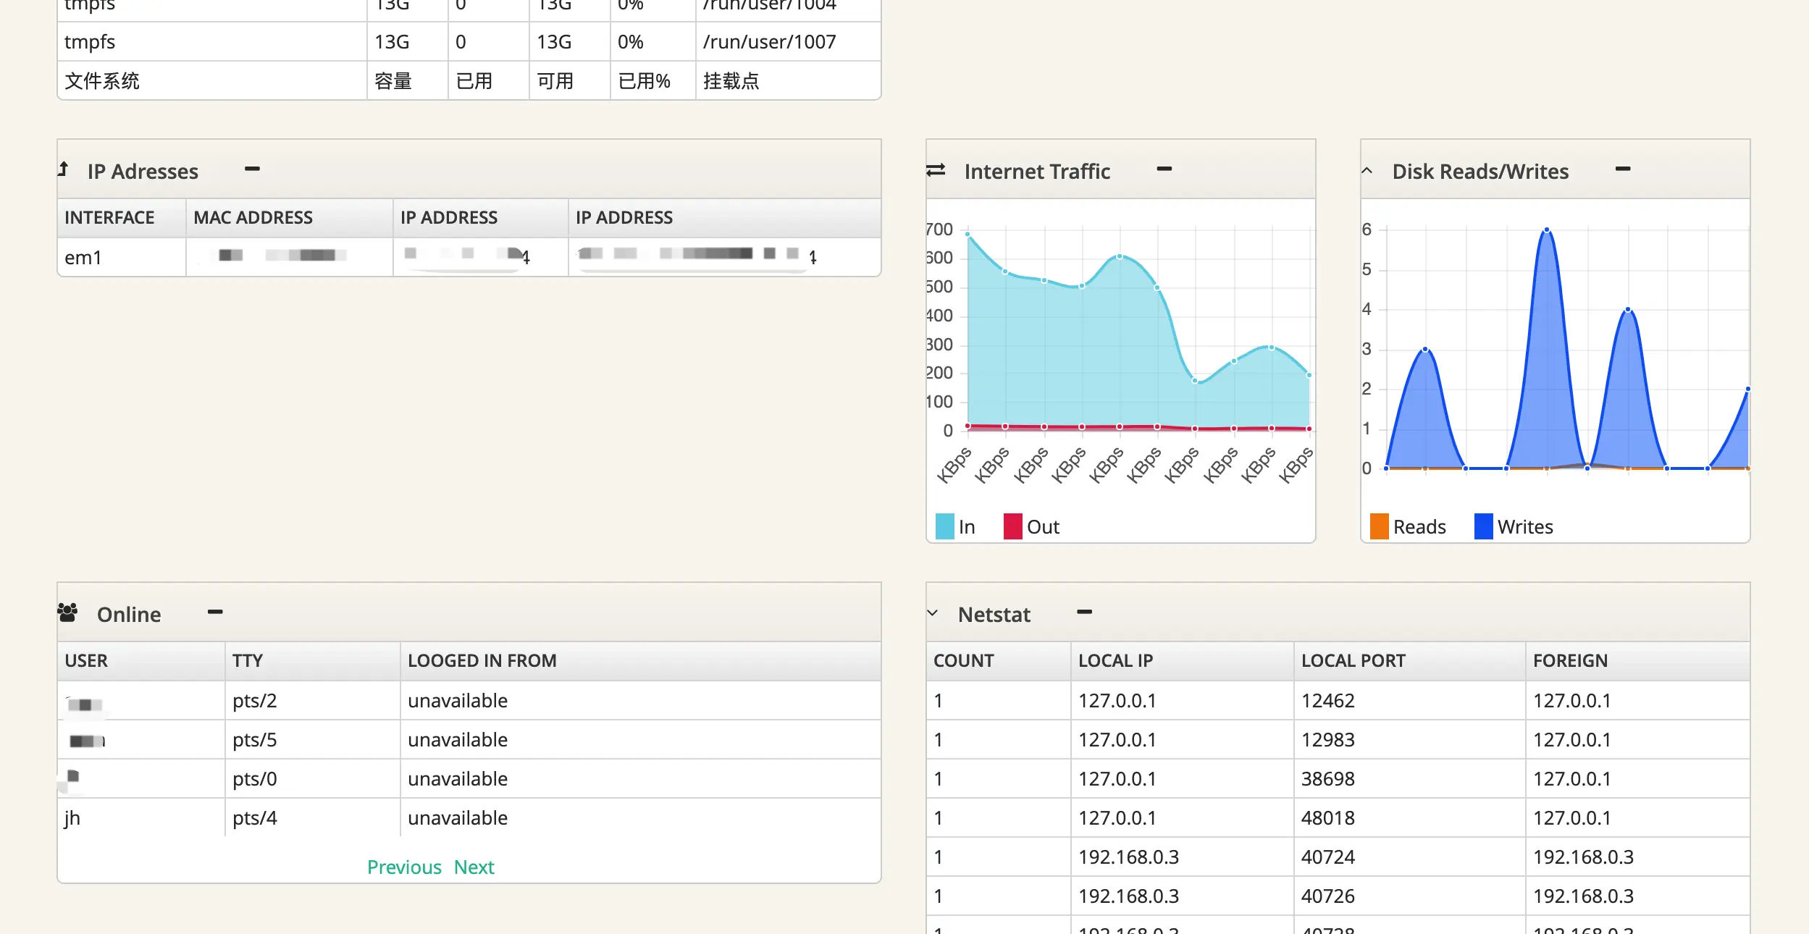The height and width of the screenshot is (934, 1809).
Task: Click the Disk Reads/Writes chevron-up icon
Action: (x=1367, y=171)
